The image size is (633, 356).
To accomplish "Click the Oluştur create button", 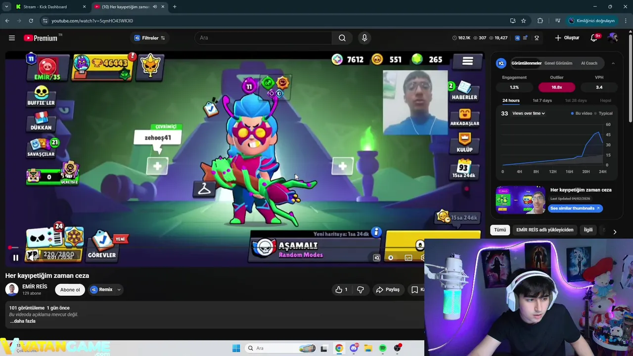I will coord(567,38).
